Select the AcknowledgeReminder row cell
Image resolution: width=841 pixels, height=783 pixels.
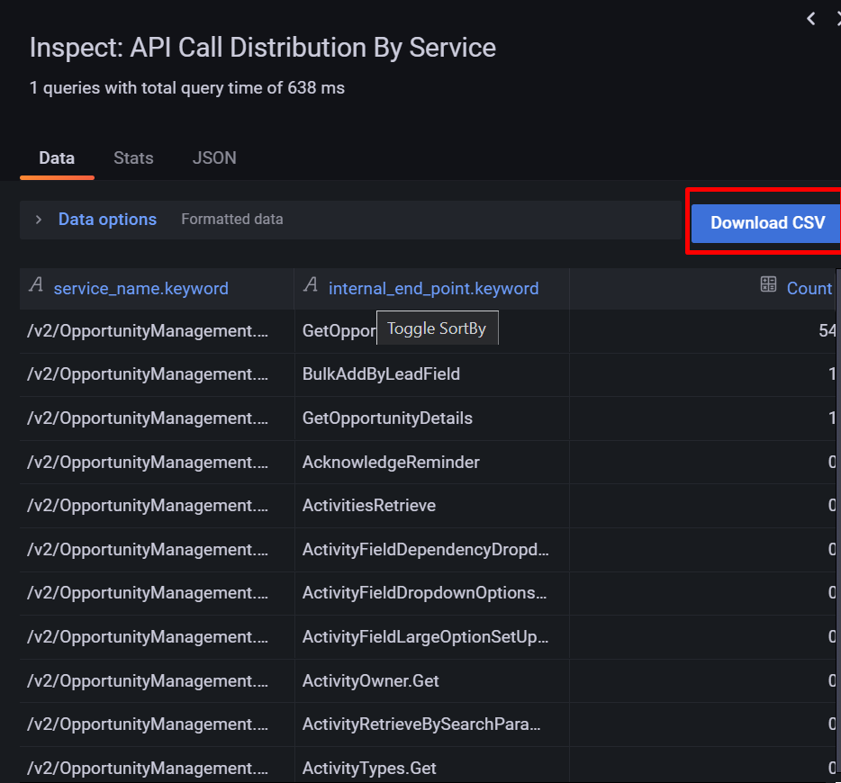[x=391, y=463]
